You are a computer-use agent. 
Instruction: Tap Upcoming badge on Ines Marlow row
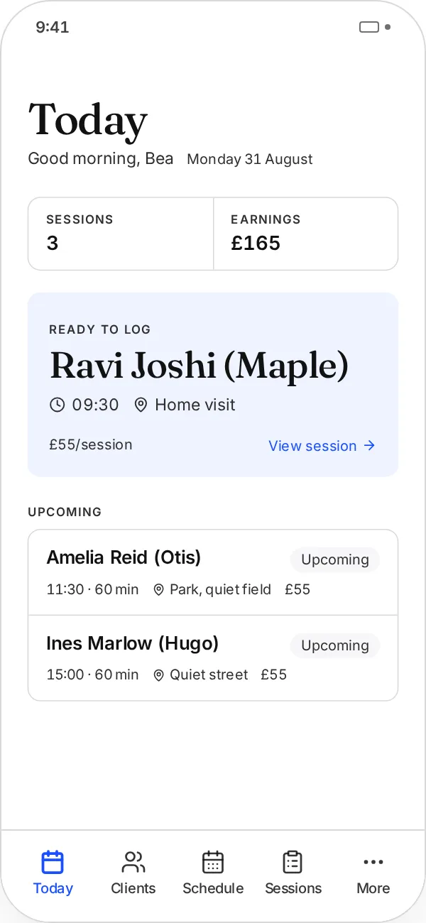point(335,645)
